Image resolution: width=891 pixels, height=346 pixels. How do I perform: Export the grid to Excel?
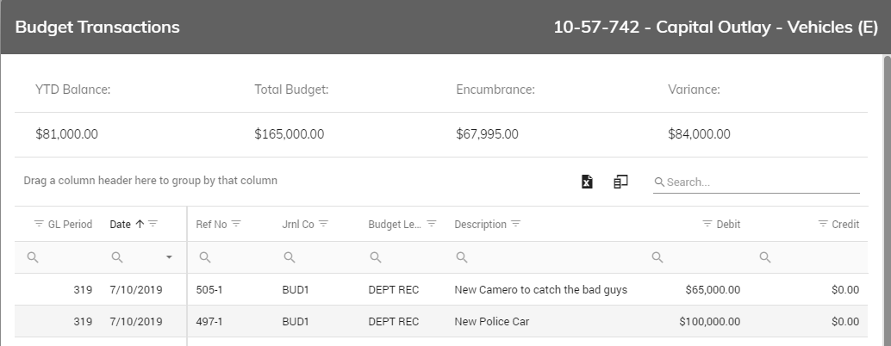587,182
